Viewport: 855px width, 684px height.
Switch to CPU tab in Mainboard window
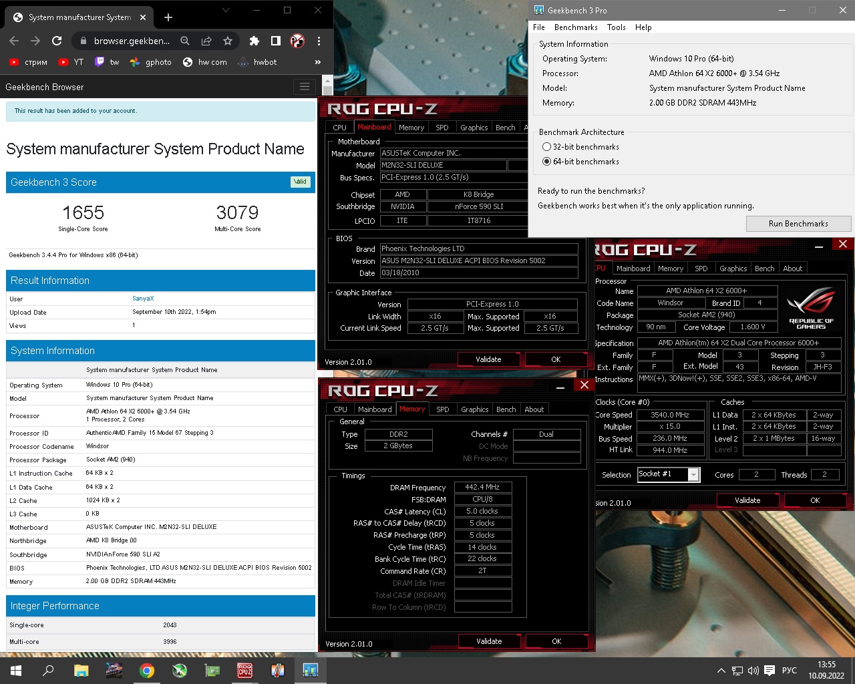[340, 128]
